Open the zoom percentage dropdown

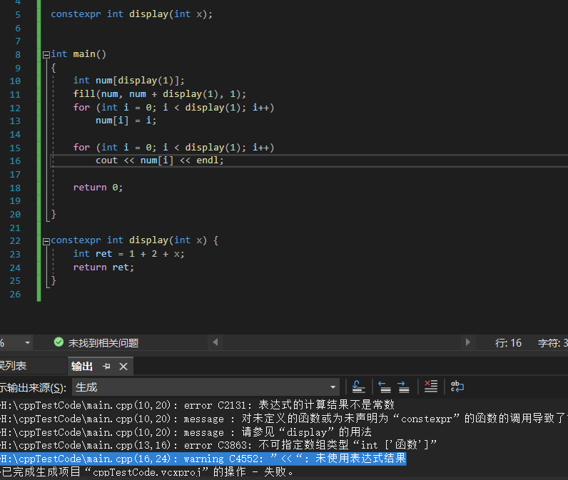[x=28, y=342]
